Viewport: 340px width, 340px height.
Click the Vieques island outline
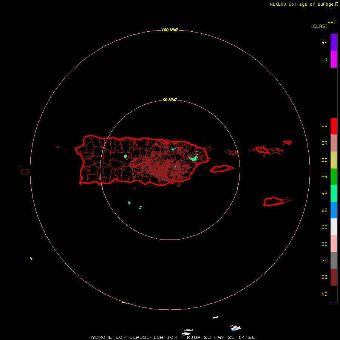coord(221,169)
